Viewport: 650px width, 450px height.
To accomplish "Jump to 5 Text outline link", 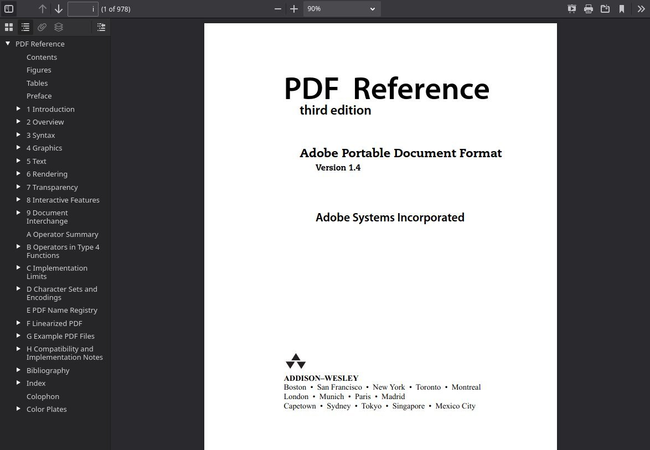I will (37, 162).
